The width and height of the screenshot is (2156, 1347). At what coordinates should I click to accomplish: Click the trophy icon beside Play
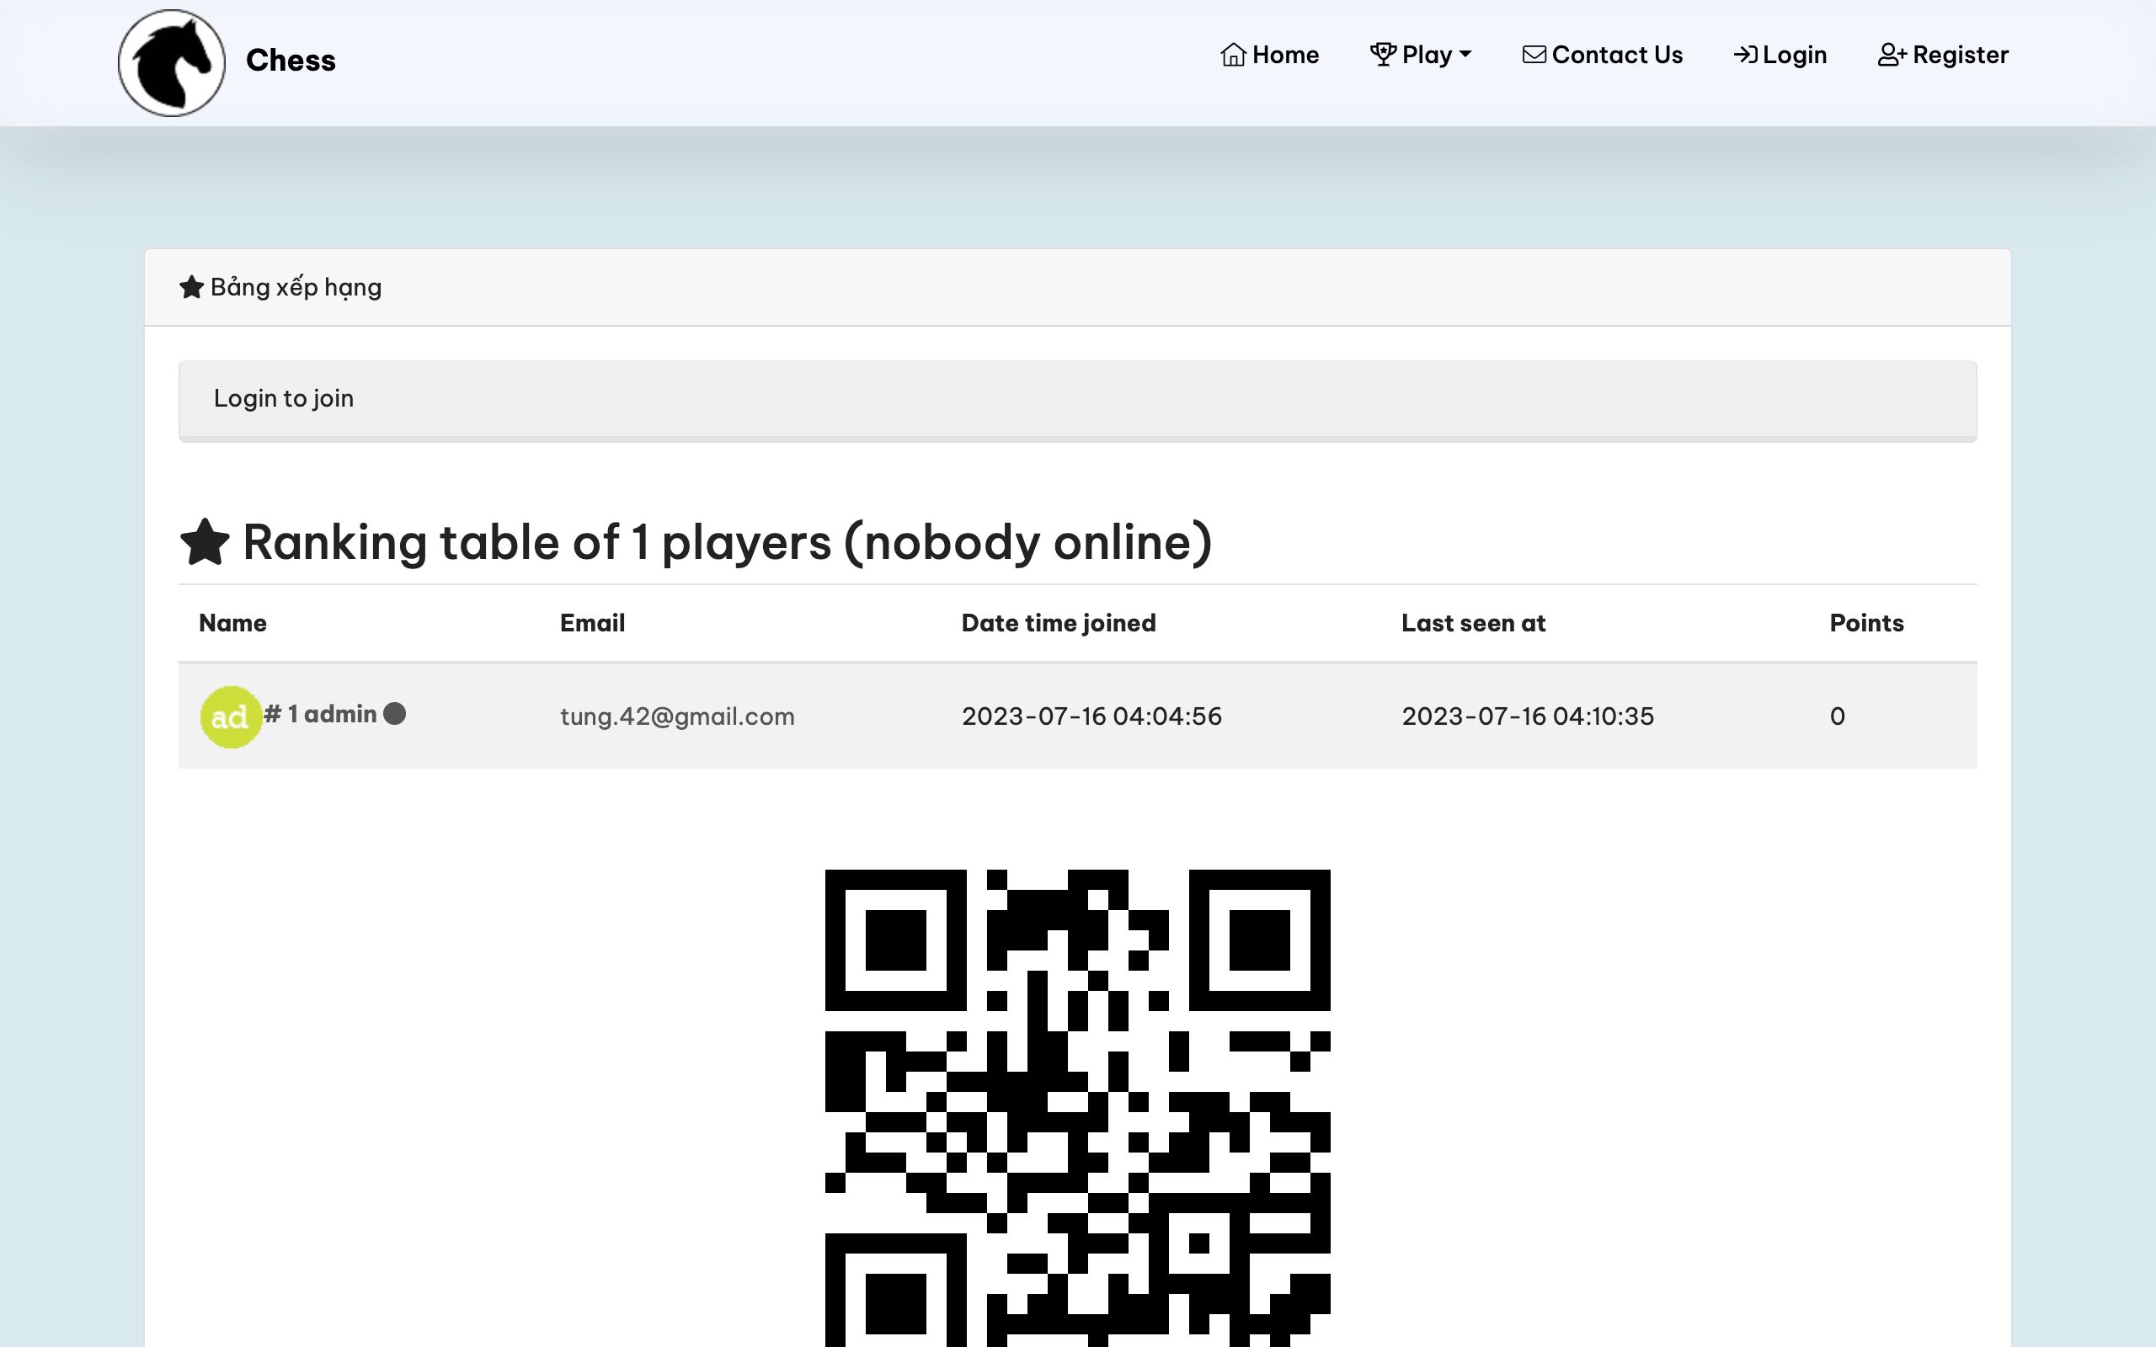coord(1383,55)
